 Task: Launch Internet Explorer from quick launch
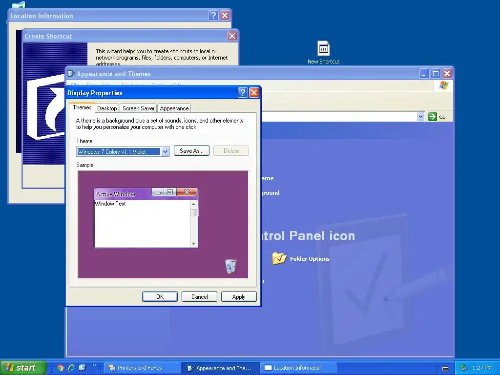point(71,368)
